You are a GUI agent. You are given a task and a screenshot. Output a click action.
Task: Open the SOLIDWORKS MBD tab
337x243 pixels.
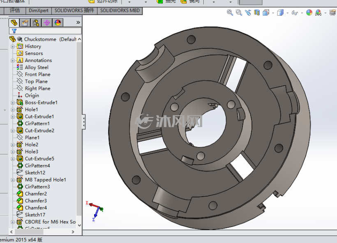(120, 11)
